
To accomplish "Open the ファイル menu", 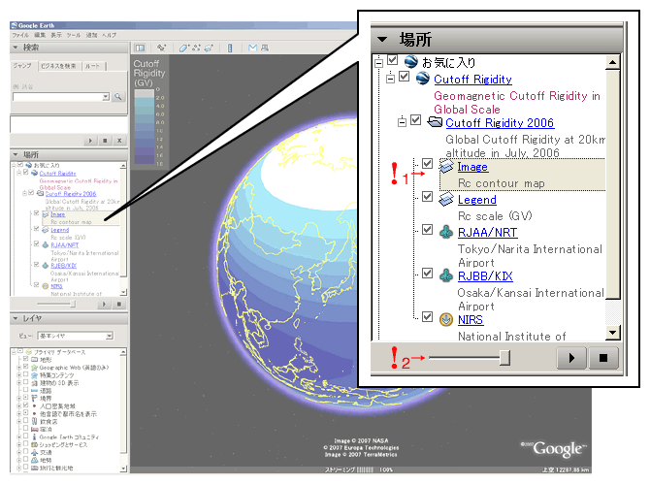I will (20, 35).
